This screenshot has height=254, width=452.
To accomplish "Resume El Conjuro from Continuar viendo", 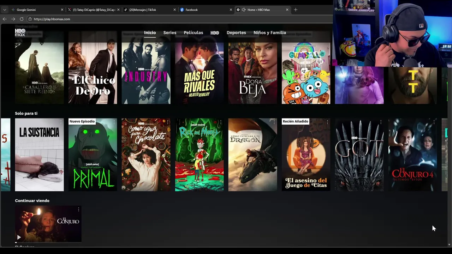I will click(x=48, y=224).
